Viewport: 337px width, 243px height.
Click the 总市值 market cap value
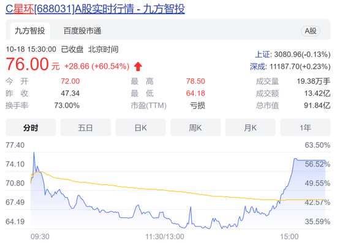tap(317, 105)
